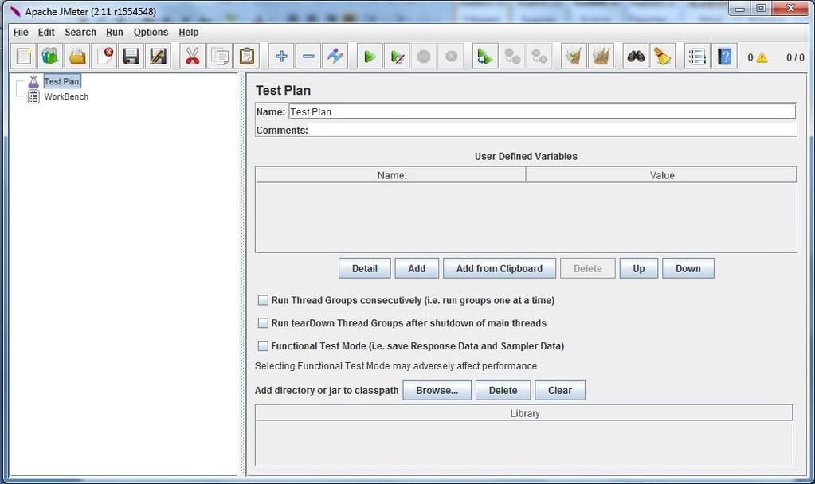Click the greyed Delete button beside Add from Clipboard
This screenshot has width=815, height=484.
(x=588, y=268)
